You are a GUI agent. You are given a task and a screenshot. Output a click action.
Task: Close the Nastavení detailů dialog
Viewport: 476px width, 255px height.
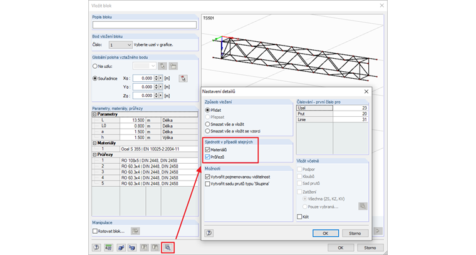pyautogui.click(x=366, y=91)
